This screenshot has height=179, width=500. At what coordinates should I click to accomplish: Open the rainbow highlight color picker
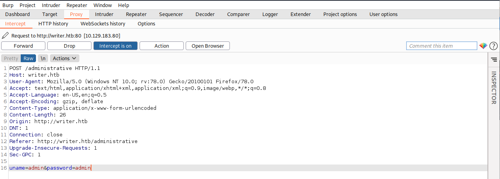click(484, 46)
